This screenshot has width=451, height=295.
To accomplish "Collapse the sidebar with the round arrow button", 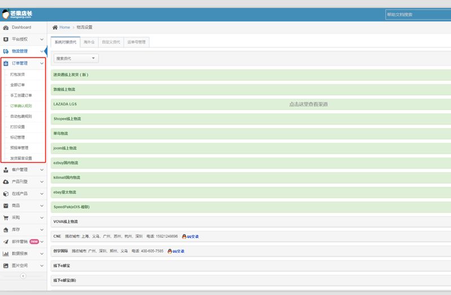I will point(23,276).
